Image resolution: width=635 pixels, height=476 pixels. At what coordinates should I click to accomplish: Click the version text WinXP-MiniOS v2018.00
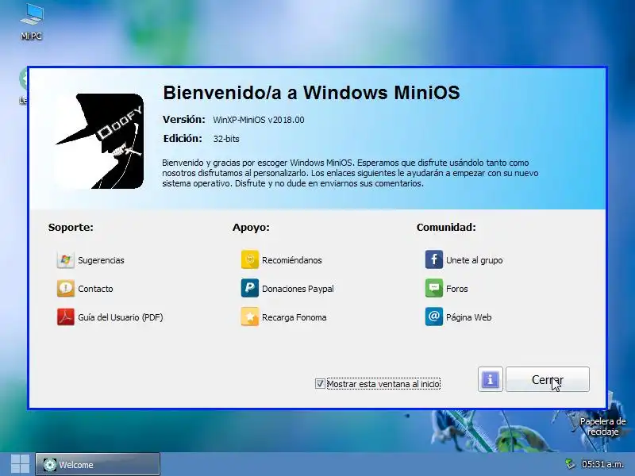click(x=259, y=120)
